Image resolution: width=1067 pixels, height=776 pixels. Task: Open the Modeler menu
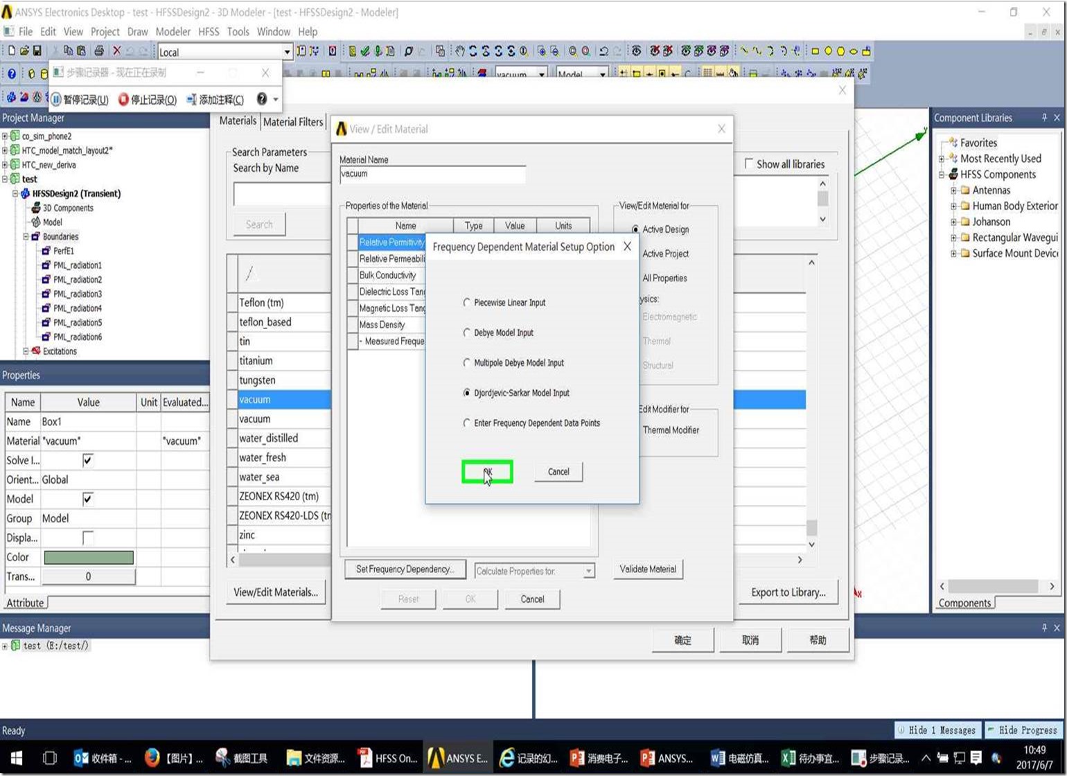click(x=173, y=31)
